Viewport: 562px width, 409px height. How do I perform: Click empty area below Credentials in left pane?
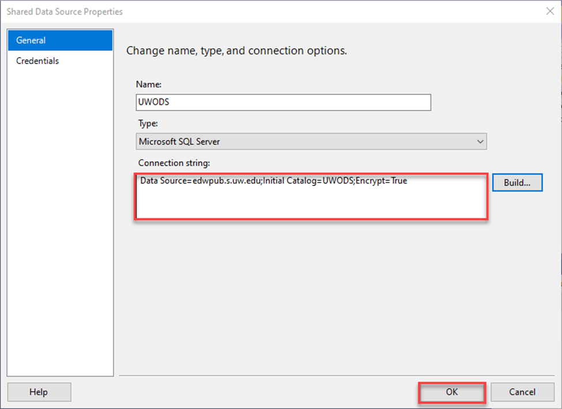coord(60,230)
